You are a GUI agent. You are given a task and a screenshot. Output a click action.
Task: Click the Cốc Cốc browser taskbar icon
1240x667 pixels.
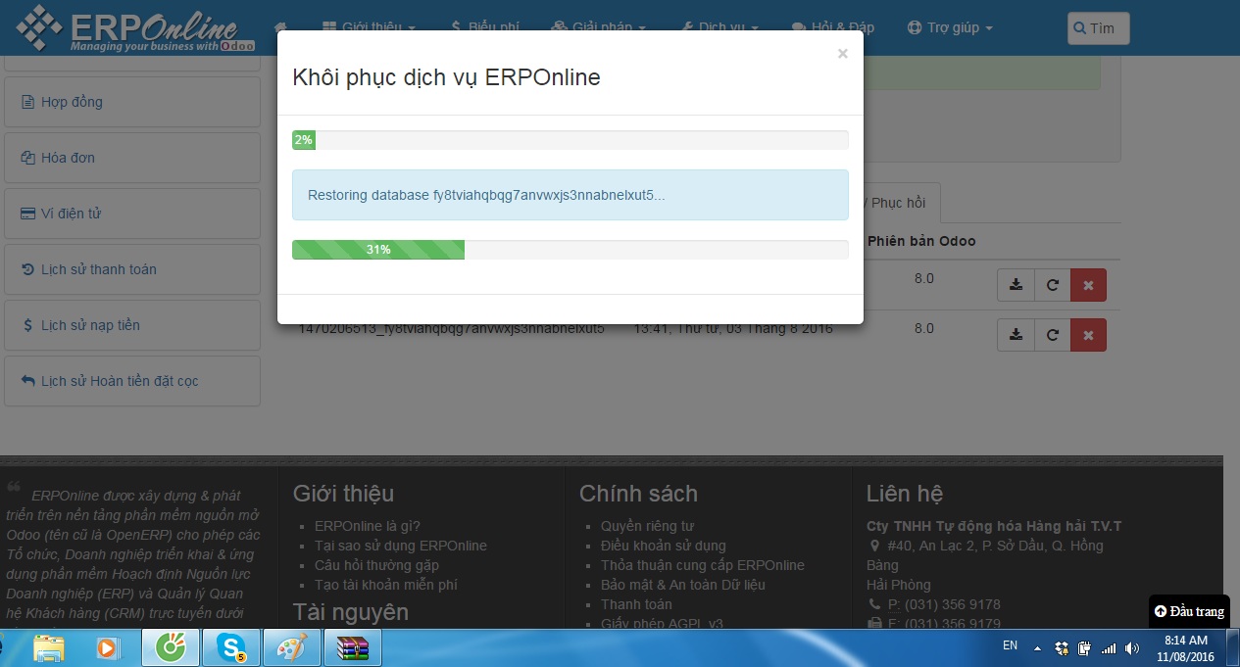coord(171,648)
